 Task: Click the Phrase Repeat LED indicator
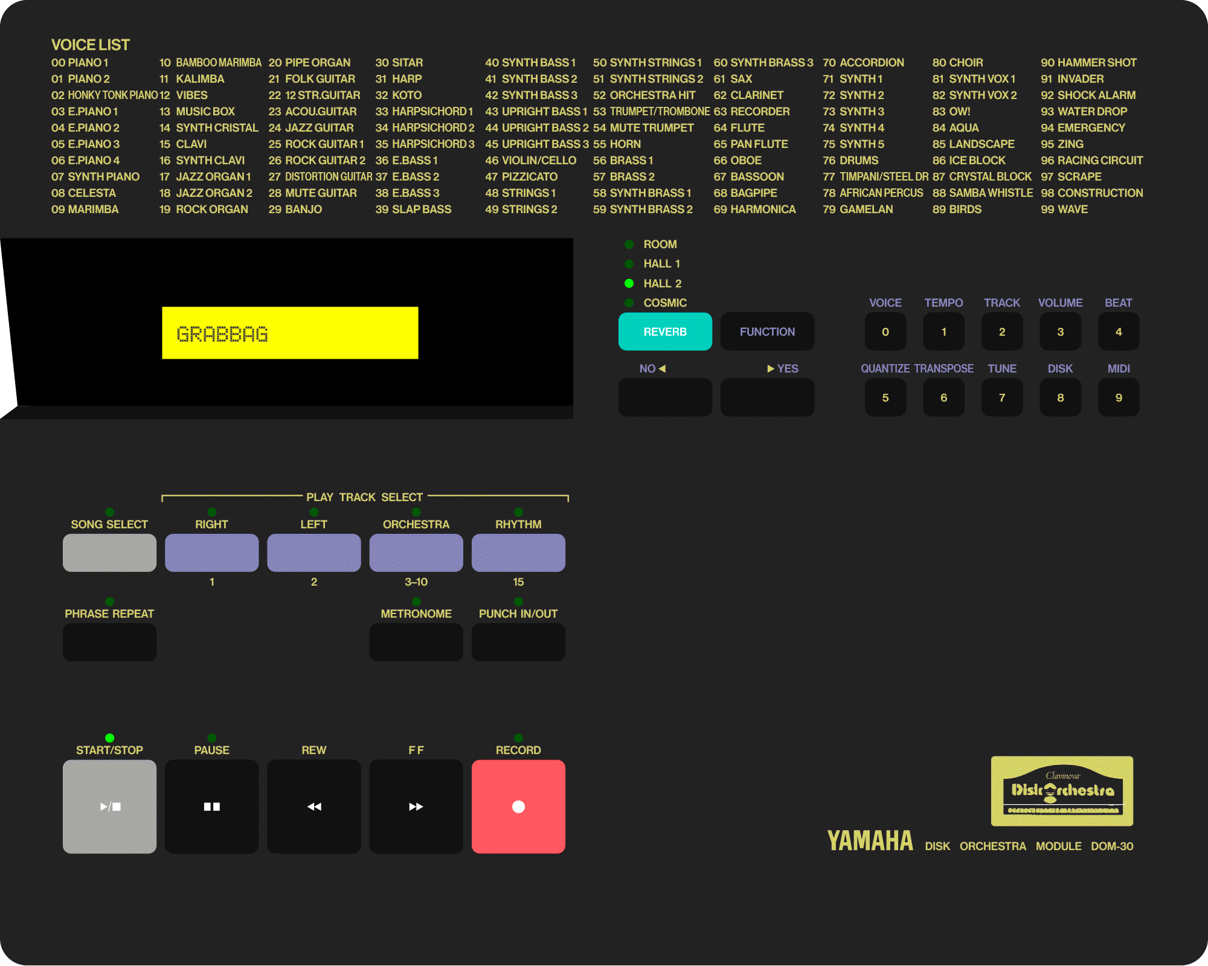109,601
